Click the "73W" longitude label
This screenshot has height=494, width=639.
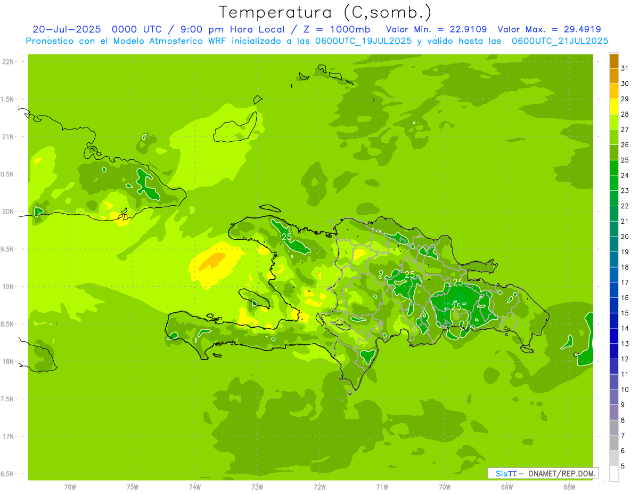(x=257, y=487)
